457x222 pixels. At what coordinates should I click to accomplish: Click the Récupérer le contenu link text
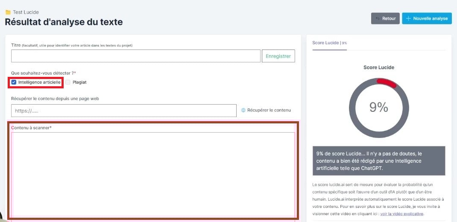pyautogui.click(x=269, y=110)
